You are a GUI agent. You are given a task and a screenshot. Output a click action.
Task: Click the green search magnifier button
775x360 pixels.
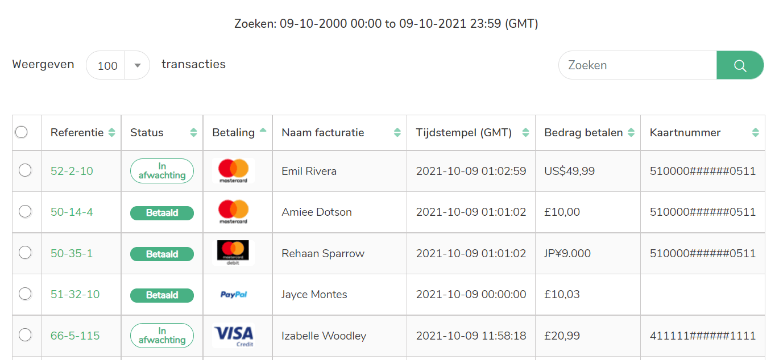[740, 65]
